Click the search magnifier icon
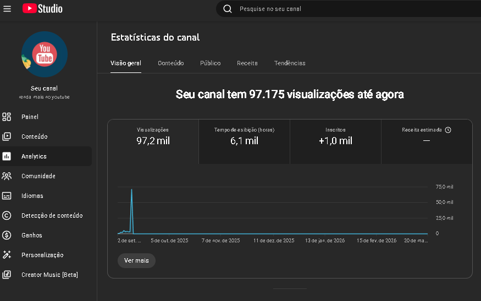Image resolution: width=481 pixels, height=301 pixels. pyautogui.click(x=228, y=9)
